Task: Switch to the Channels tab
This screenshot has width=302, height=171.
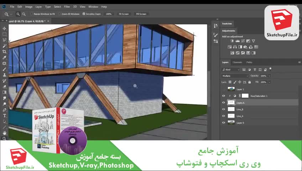Action: click(237, 62)
